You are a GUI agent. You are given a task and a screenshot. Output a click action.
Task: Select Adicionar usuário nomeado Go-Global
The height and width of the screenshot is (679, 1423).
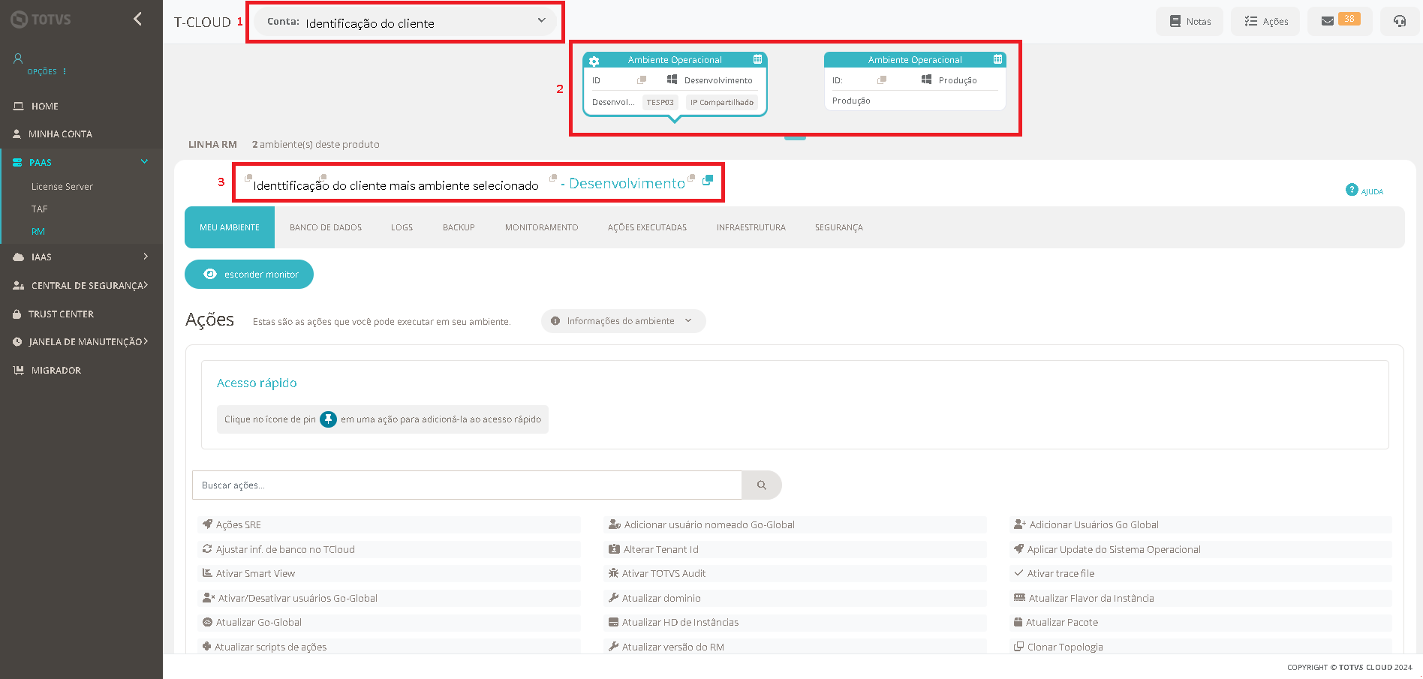pyautogui.click(x=795, y=524)
